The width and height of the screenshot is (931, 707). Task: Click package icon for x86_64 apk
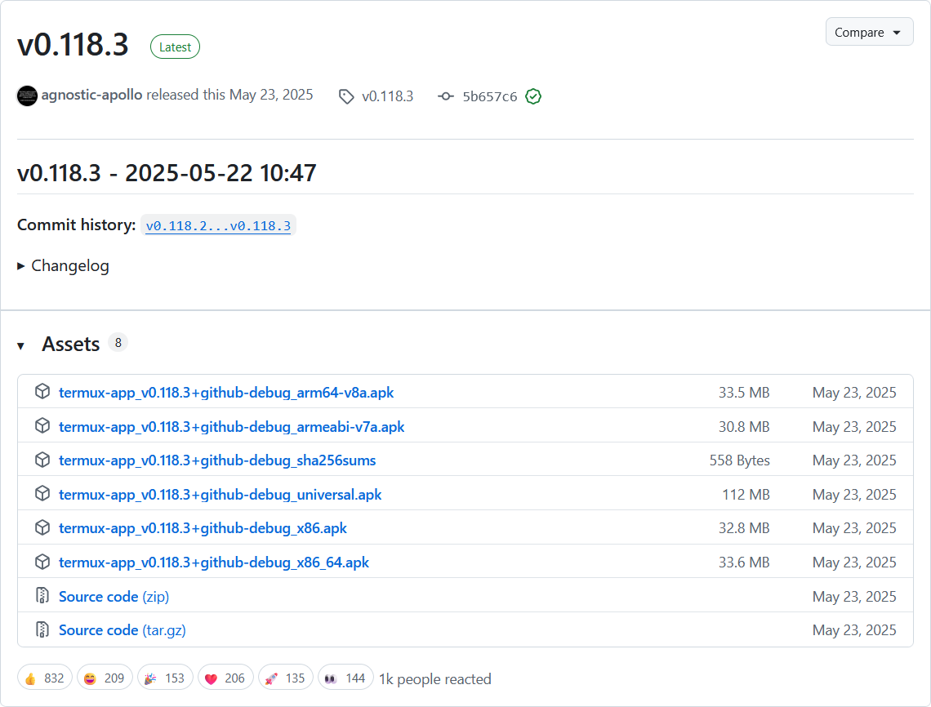[x=42, y=562]
